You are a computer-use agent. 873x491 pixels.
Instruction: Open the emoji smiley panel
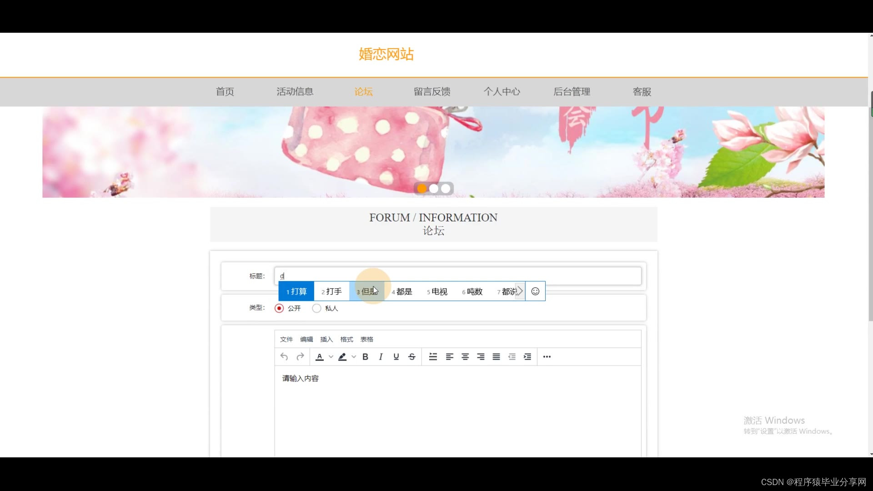535,291
